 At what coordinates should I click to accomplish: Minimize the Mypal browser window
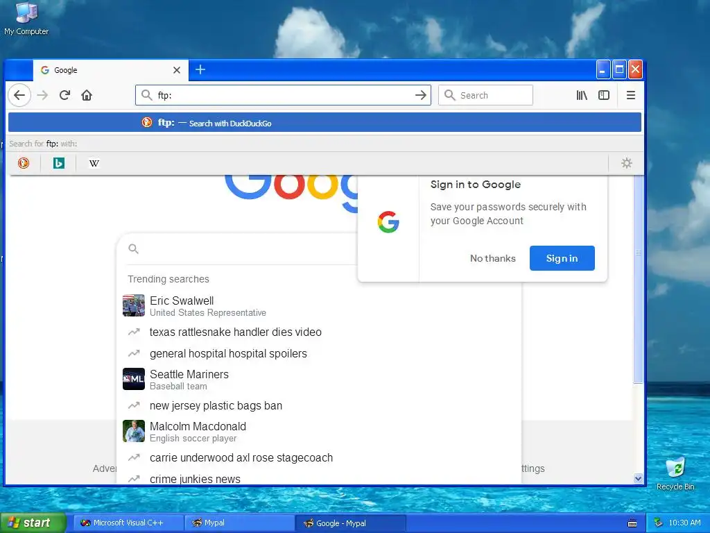(603, 70)
